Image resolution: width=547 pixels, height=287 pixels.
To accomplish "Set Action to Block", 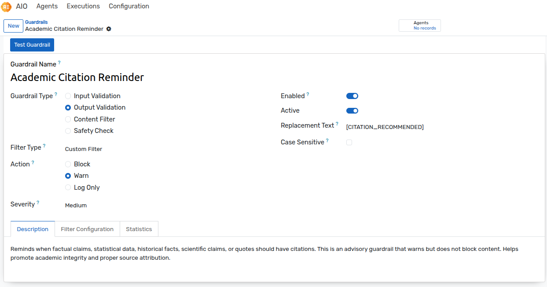I will (x=68, y=164).
